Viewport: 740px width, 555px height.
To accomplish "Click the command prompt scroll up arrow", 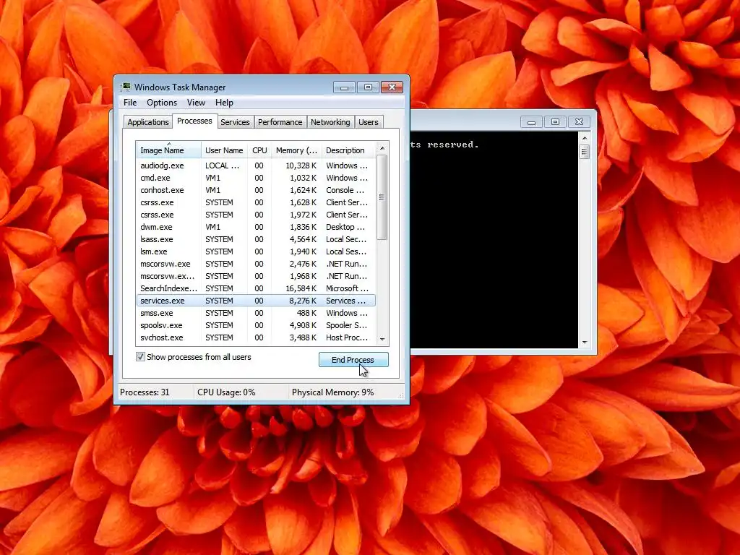I will pos(584,138).
